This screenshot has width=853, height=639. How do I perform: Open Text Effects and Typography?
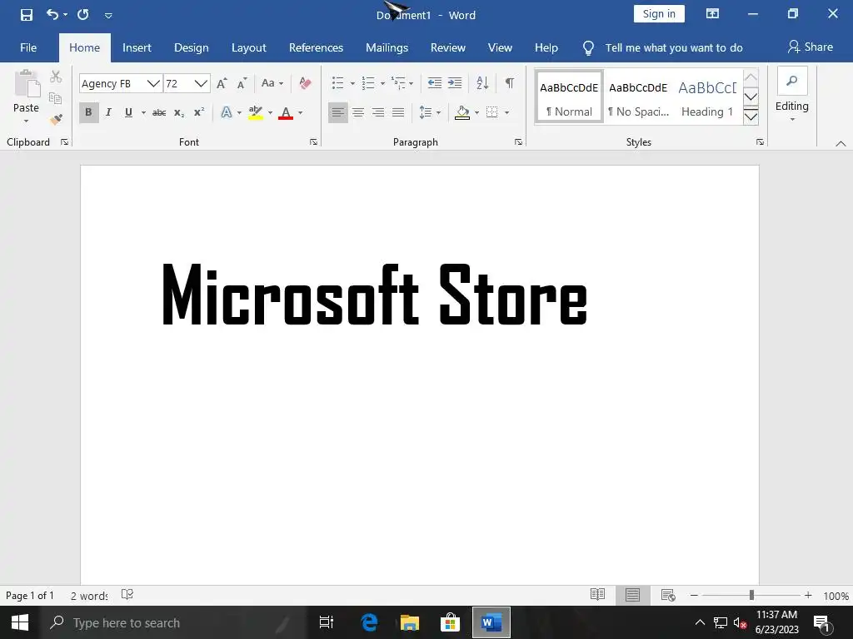tap(227, 112)
